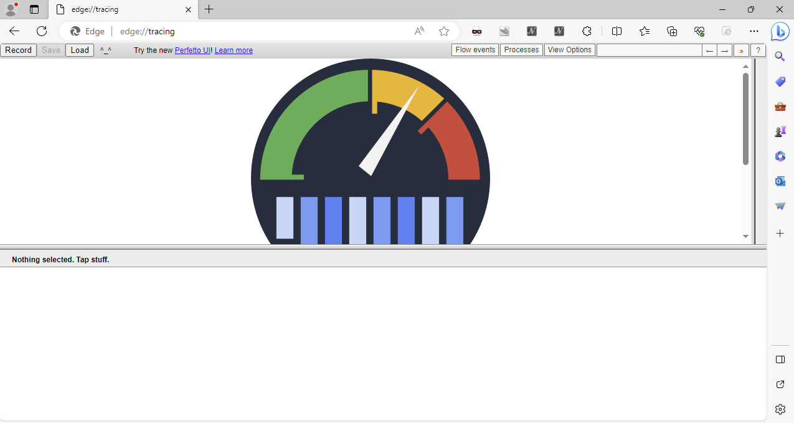Navigate back using the left arrow in tracing toolbar
794x423 pixels.
[x=709, y=50]
